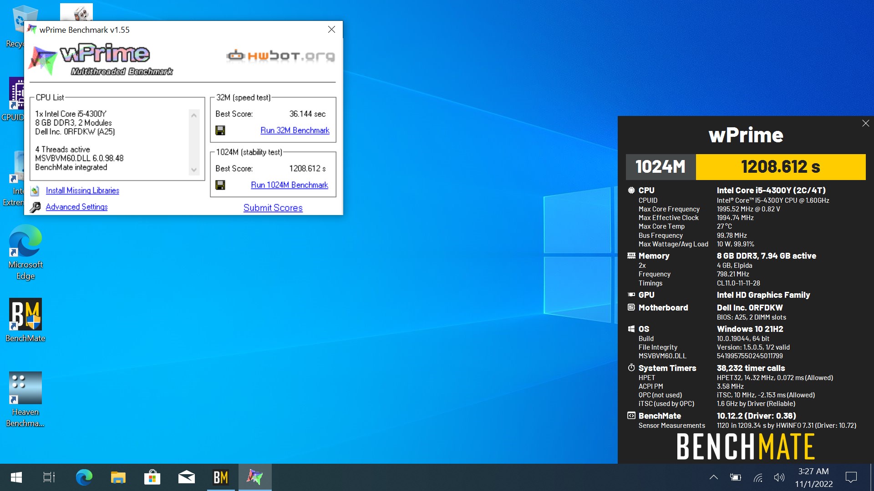Open Mail from the taskbar

click(186, 477)
